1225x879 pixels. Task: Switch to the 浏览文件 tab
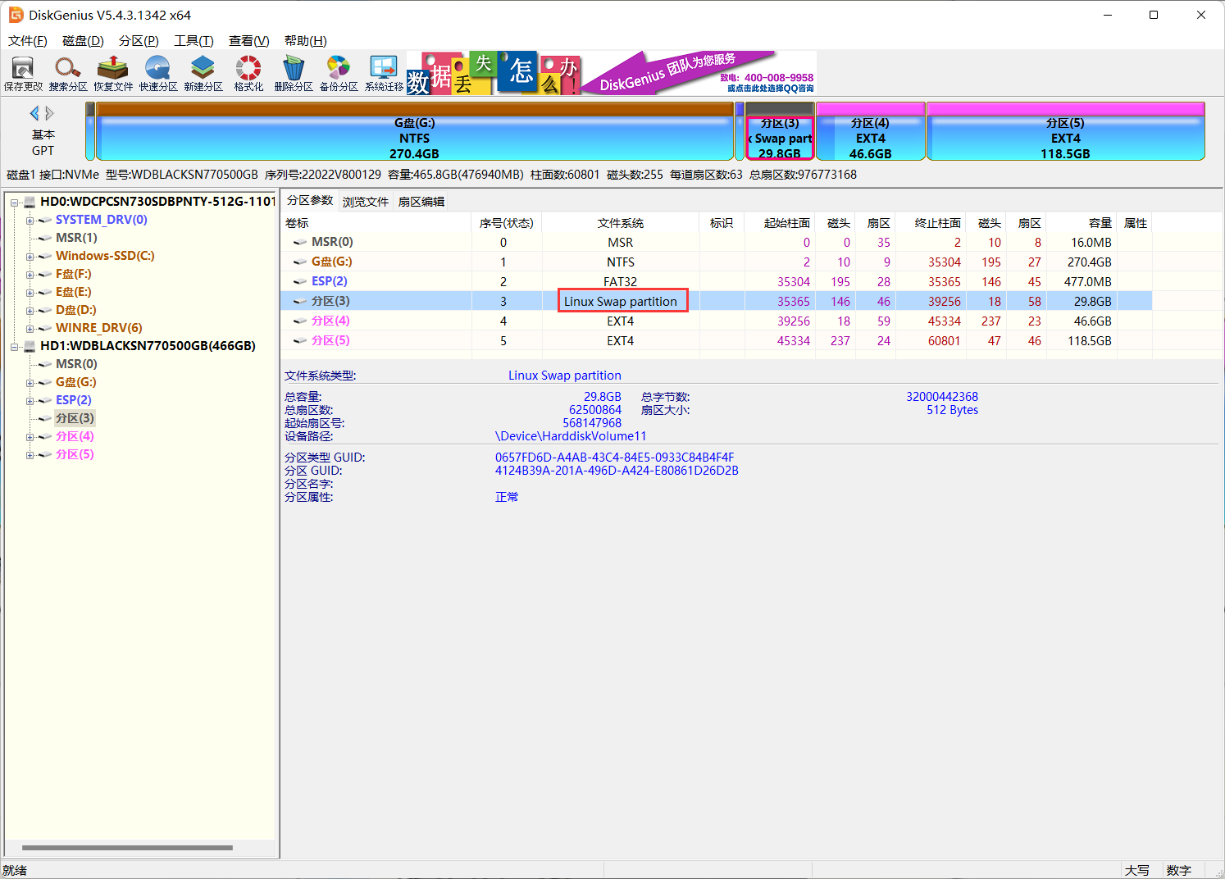pos(366,202)
